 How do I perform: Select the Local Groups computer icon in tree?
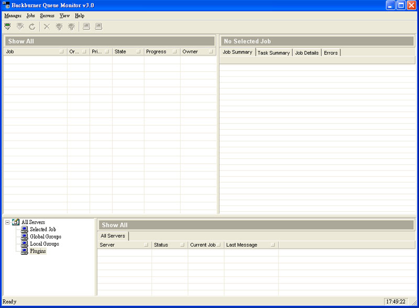[x=25, y=244]
